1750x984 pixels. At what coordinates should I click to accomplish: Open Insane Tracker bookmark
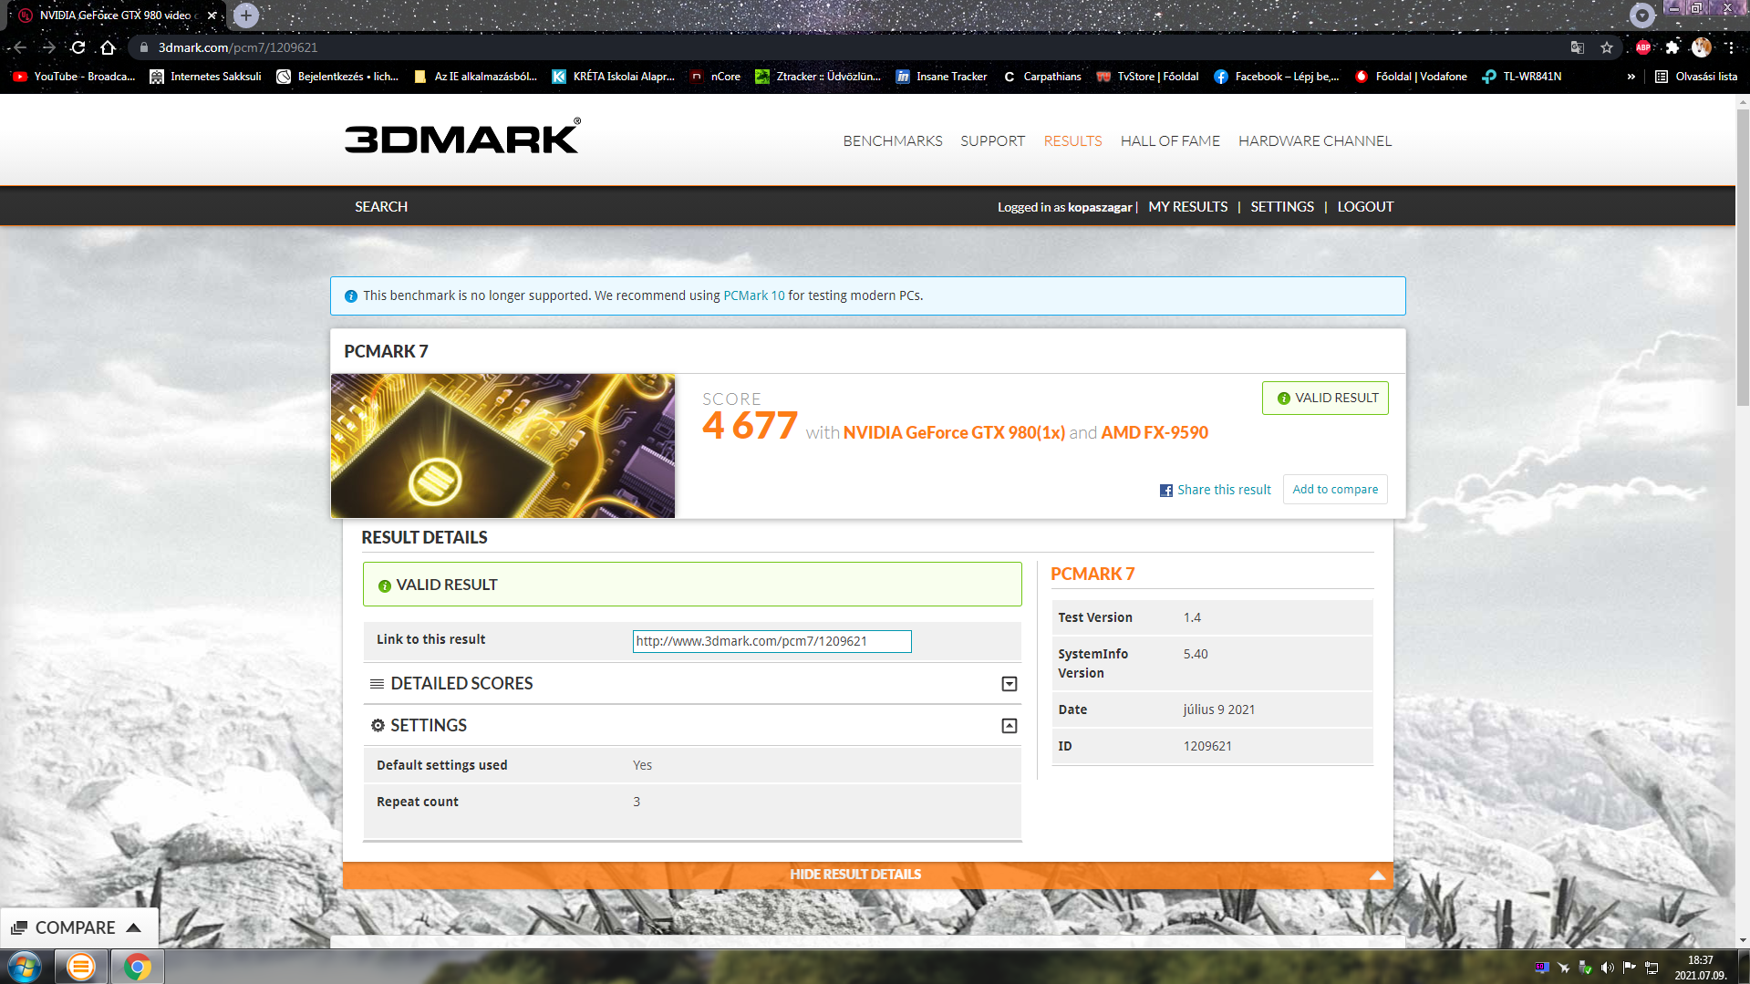[942, 77]
